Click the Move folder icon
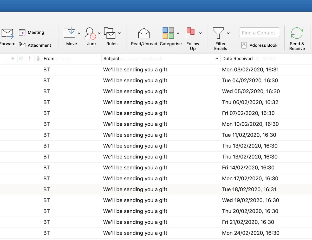312x240 pixels. tap(69, 33)
